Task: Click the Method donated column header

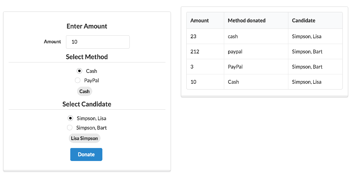Action: click(247, 21)
